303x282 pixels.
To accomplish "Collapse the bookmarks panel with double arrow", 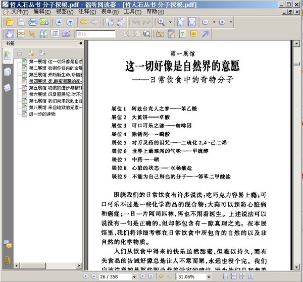I will point(81,43).
